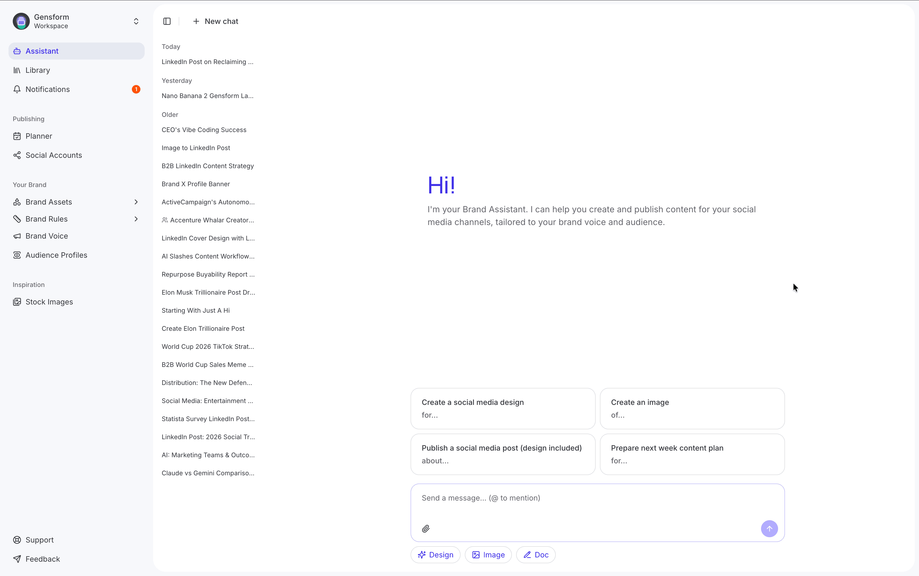Click shared-users icon on Accenture Whalar chat
The image size is (919, 576).
pos(165,220)
